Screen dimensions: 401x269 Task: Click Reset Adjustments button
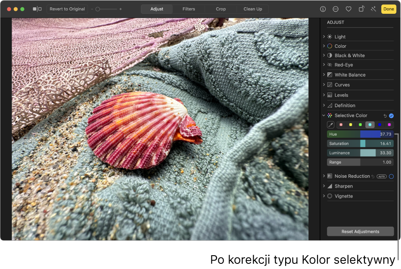pyautogui.click(x=360, y=232)
